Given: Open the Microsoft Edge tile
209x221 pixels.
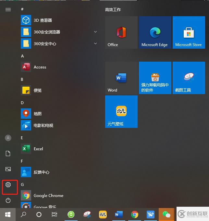Looking at the screenshot, I should [x=155, y=32].
